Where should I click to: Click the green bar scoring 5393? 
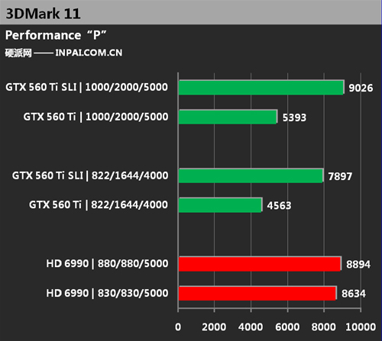(228, 117)
